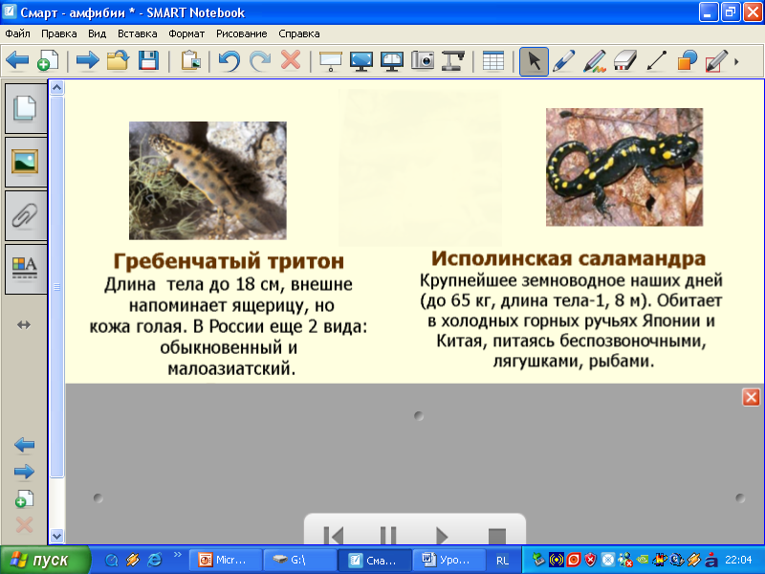Save the notebook with the floppy disk icon

coord(148,61)
